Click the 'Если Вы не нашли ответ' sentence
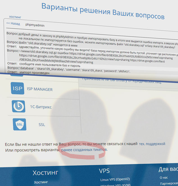This screenshot has width=178, height=186. pyautogui.click(x=71, y=144)
